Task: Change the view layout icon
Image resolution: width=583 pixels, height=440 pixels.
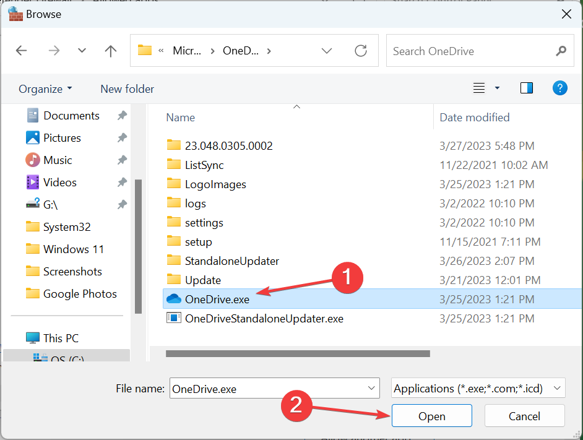Action: pos(479,88)
